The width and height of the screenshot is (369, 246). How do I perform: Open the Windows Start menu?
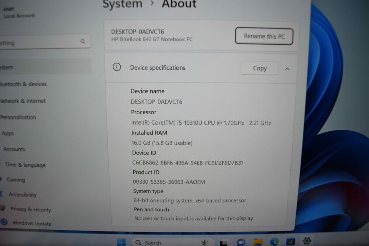coord(121,242)
